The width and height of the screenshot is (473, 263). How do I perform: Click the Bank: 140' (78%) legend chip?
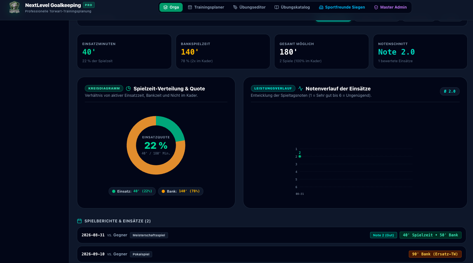[x=181, y=191]
